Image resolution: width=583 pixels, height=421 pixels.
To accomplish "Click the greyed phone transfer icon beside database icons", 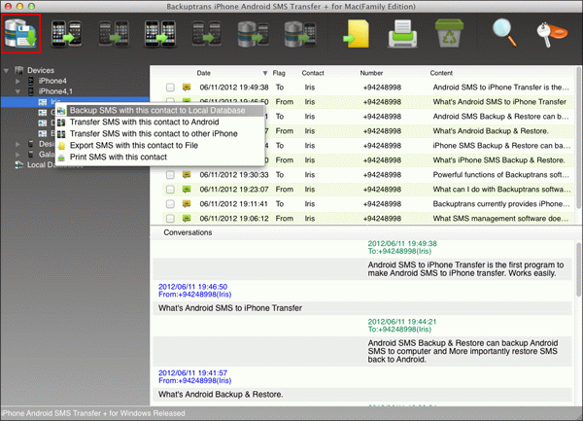I will [x=206, y=34].
